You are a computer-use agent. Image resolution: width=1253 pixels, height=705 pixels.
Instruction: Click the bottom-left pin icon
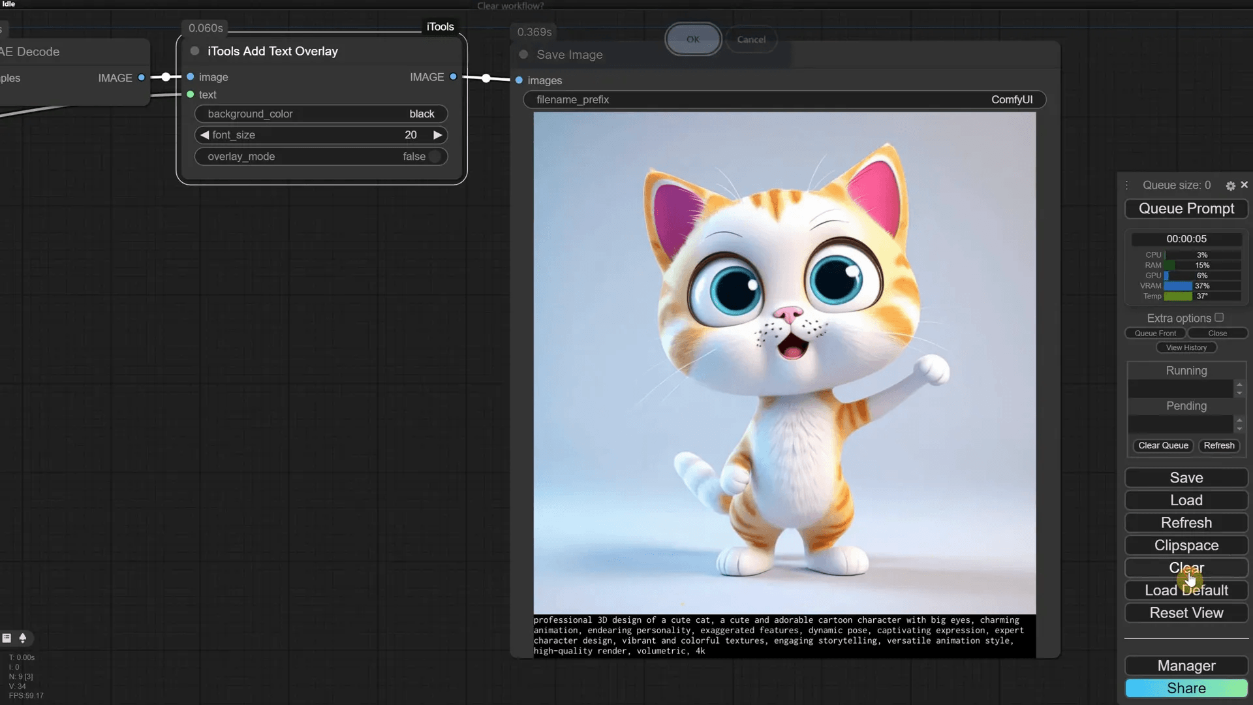(x=23, y=638)
